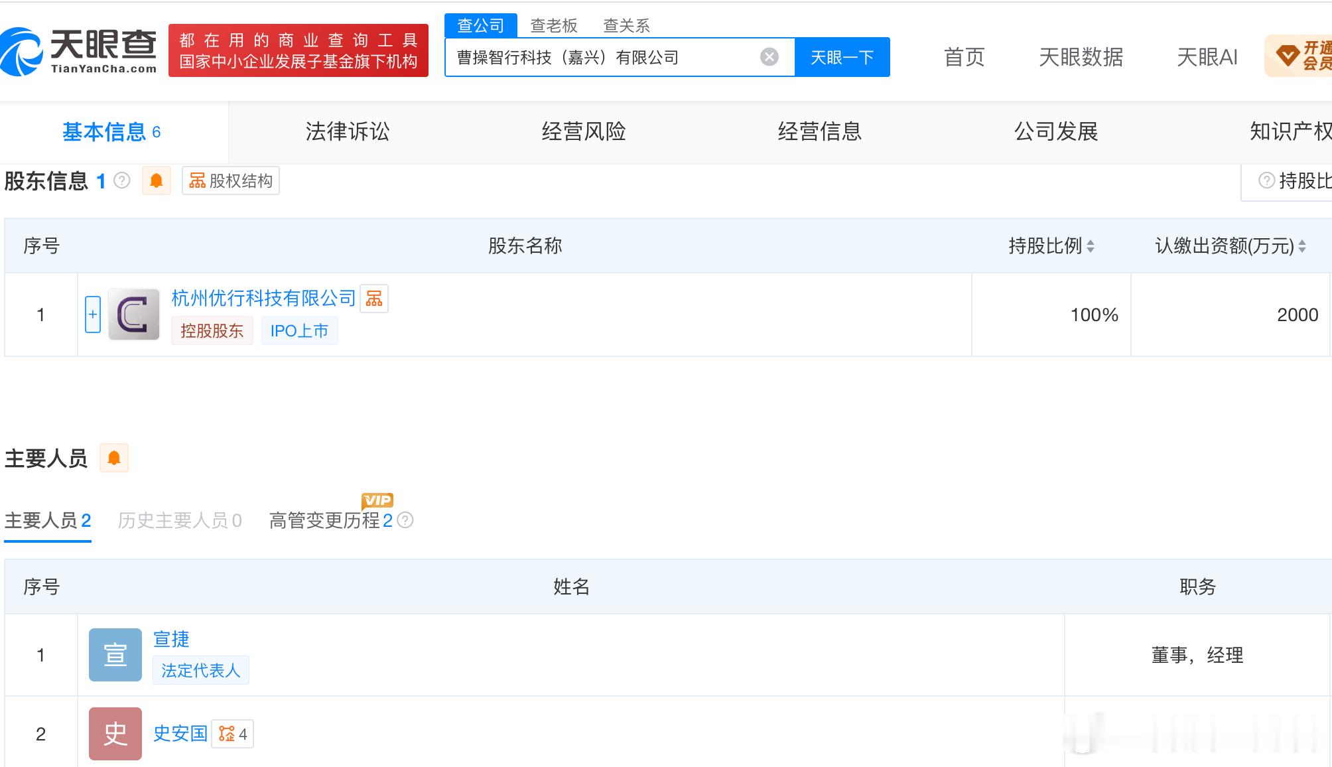Go to 首页 in the top navigation
This screenshot has width=1332, height=767.
(x=964, y=57)
